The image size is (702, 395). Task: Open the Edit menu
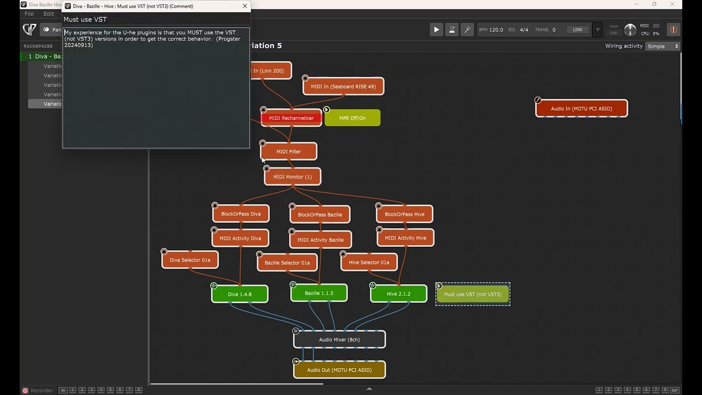point(49,14)
